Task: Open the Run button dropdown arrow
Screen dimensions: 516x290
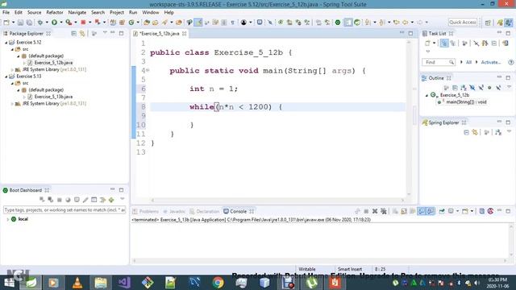Action: click(61, 23)
